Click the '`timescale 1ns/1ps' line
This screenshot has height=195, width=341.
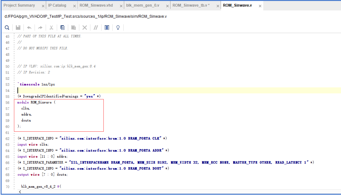pyautogui.click(x=36, y=85)
